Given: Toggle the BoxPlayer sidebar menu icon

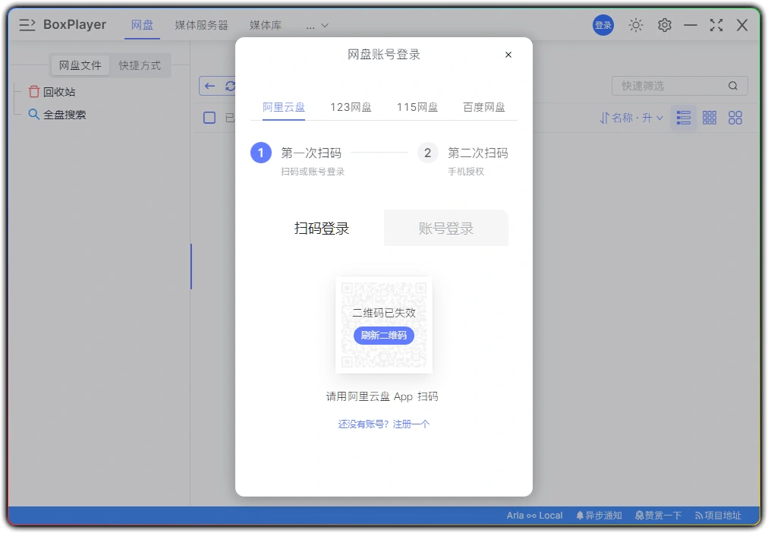Looking at the screenshot, I should coord(27,24).
